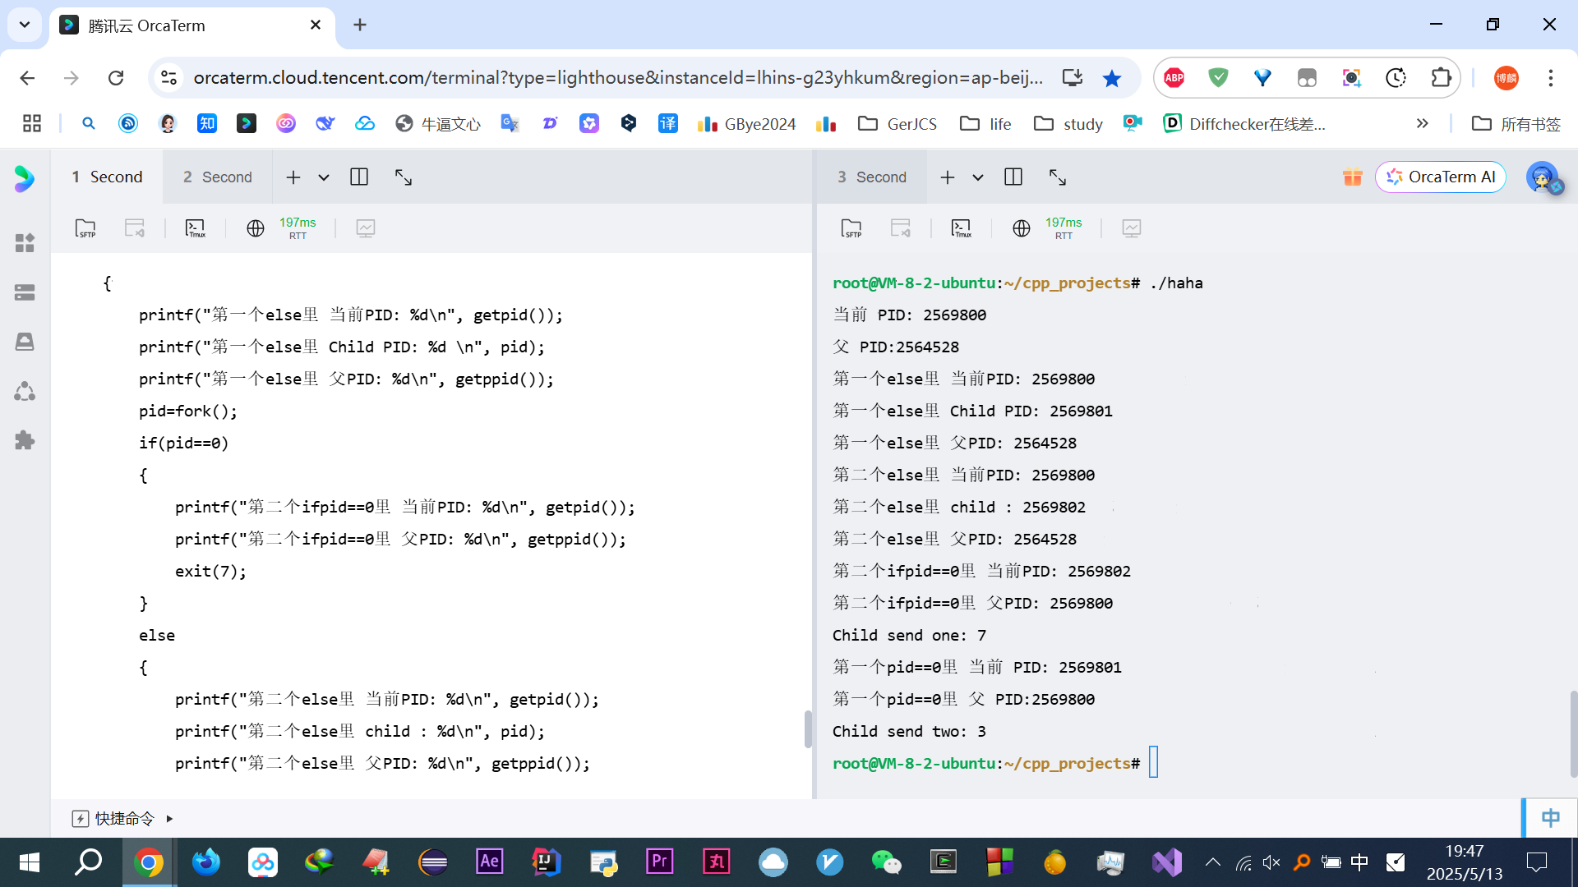Open the study bookmarks folder
The width and height of the screenshot is (1578, 887).
[x=1068, y=124]
